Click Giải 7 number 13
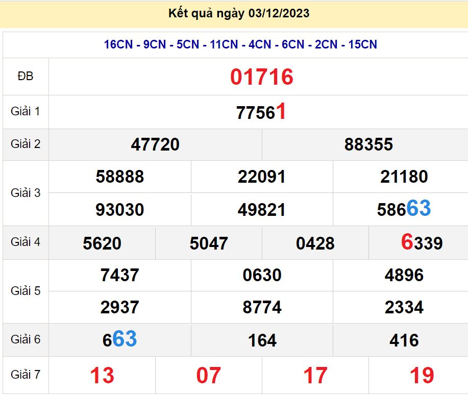Image resolution: width=468 pixels, height=395 pixels. (102, 376)
